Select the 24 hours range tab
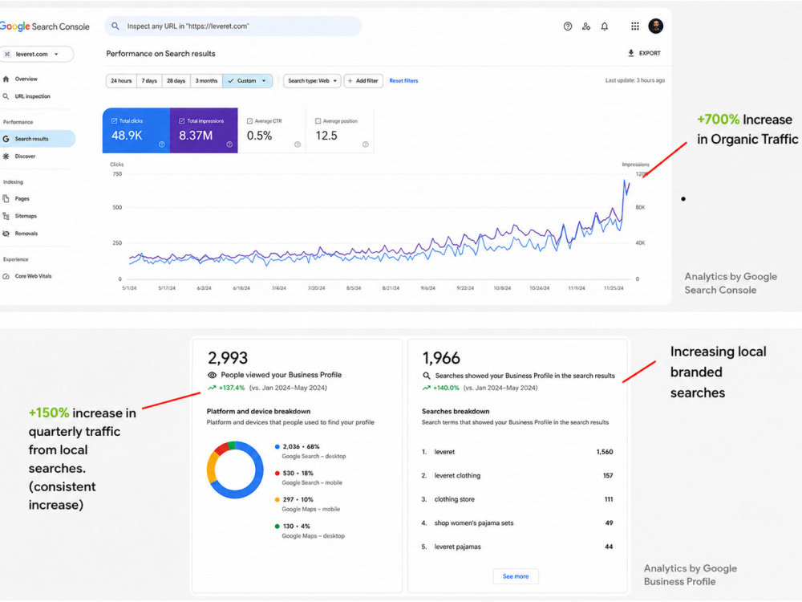This screenshot has height=602, width=802. point(121,81)
